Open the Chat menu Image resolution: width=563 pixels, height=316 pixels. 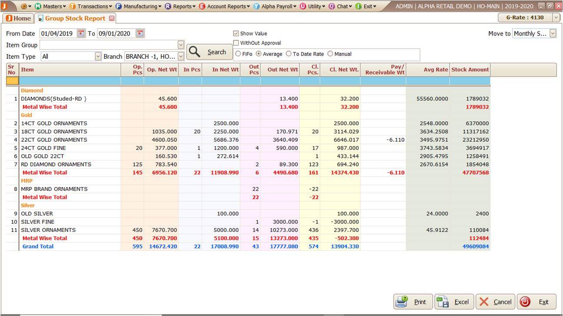(x=340, y=6)
